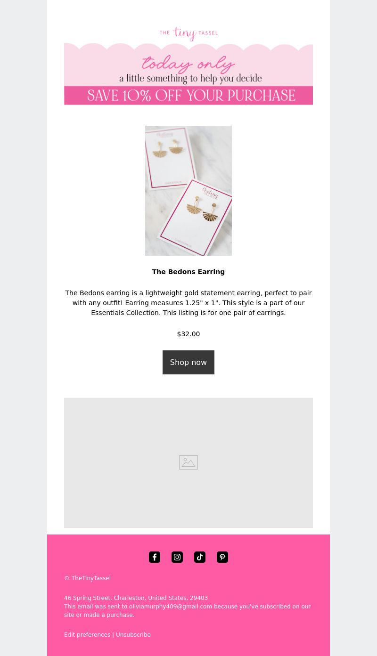Image resolution: width=377 pixels, height=656 pixels.
Task: Click the 46 Spring Street address line
Action: click(136, 598)
